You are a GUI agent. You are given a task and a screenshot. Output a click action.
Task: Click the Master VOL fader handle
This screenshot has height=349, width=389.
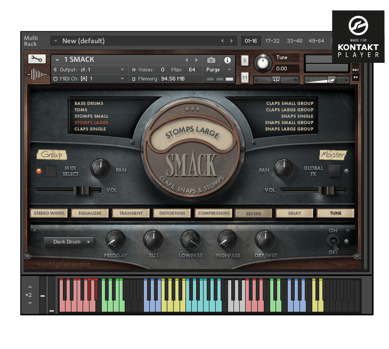pyautogui.click(x=326, y=190)
